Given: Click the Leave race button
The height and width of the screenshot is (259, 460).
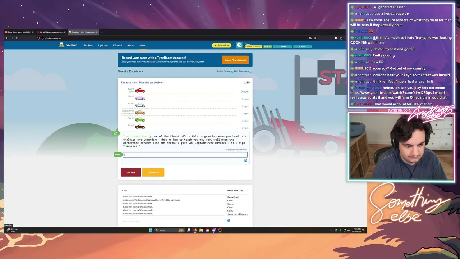Looking at the screenshot, I should pyautogui.click(x=153, y=173).
